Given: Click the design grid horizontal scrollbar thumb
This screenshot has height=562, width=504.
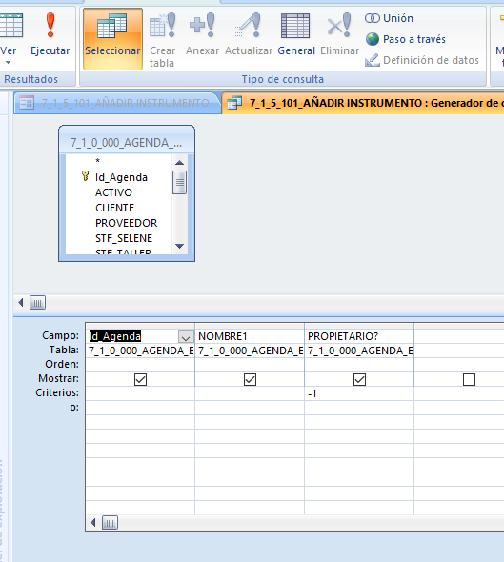Looking at the screenshot, I should (110, 523).
